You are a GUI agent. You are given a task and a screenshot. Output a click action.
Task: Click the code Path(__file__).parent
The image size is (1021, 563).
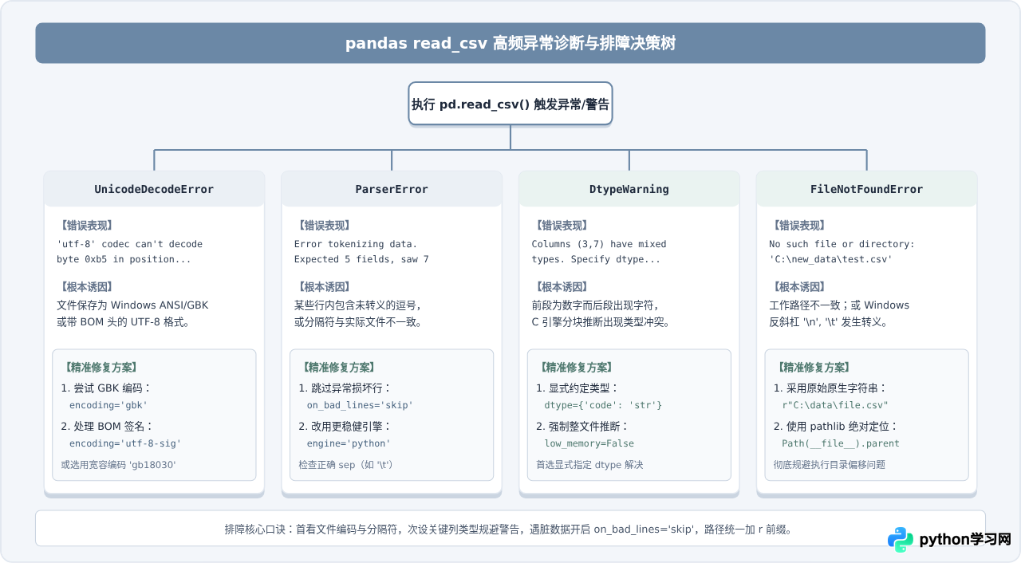click(x=840, y=443)
